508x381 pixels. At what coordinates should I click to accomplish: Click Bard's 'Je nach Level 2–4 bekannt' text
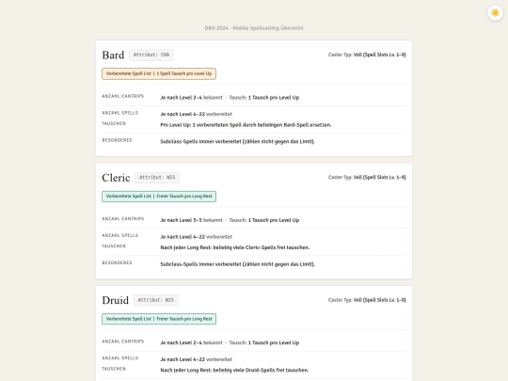coord(192,98)
